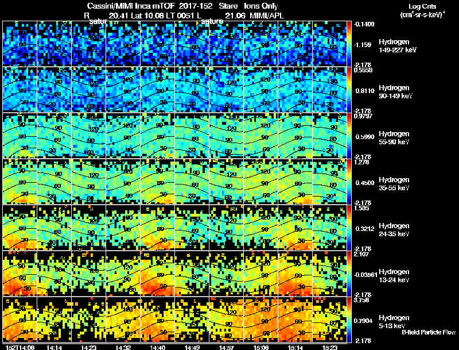
Task: Open the 149-227 keV panel at 14:23
Action: 89,44
